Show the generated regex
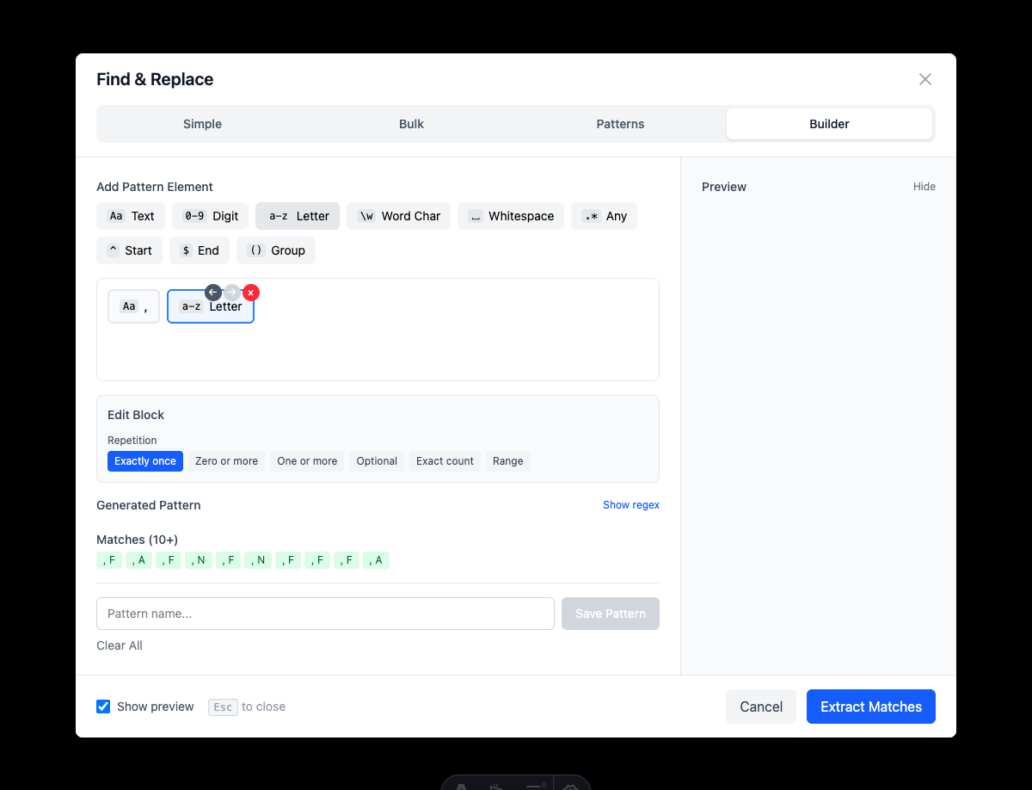 [x=631, y=504]
